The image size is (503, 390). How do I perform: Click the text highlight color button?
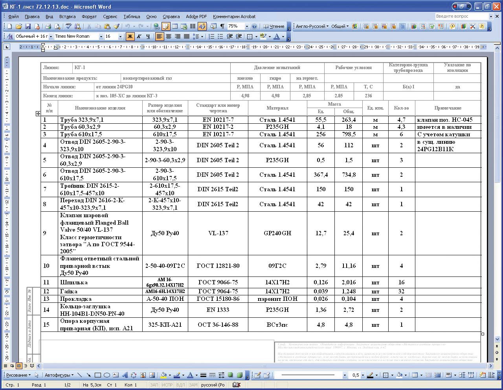[x=263, y=37]
